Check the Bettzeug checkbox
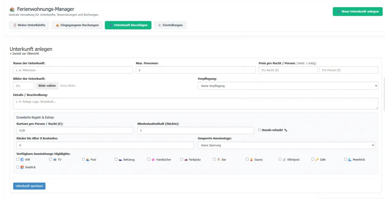The height and width of the screenshot is (199, 385). point(116,159)
